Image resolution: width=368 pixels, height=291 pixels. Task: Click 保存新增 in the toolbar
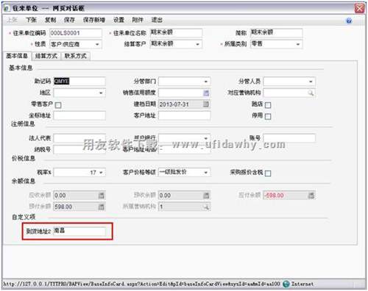point(94,20)
